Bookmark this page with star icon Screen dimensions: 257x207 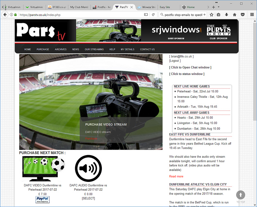(211, 14)
